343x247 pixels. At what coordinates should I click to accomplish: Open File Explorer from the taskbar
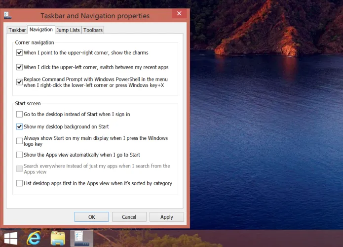click(58, 238)
